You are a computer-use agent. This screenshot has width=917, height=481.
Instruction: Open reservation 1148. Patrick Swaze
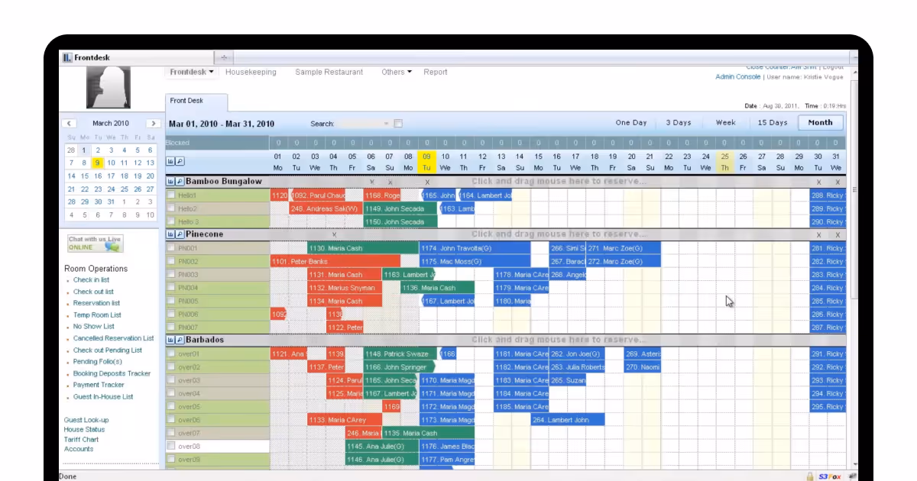pyautogui.click(x=400, y=353)
